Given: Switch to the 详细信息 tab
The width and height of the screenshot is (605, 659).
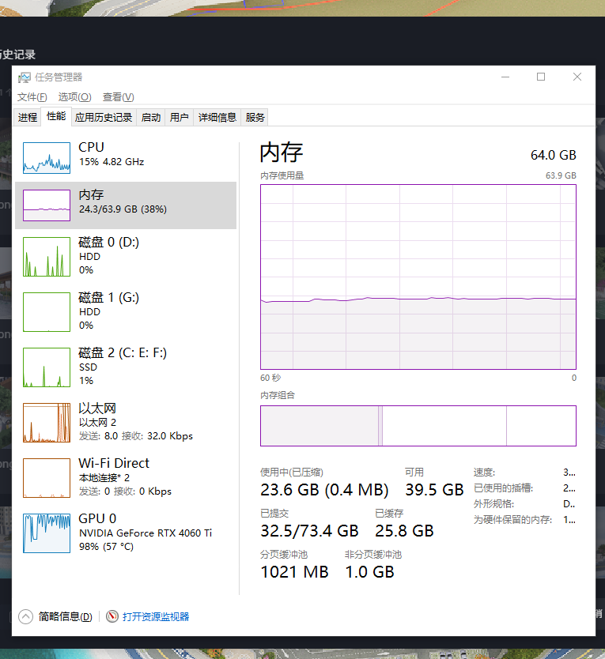Looking at the screenshot, I should coord(217,118).
